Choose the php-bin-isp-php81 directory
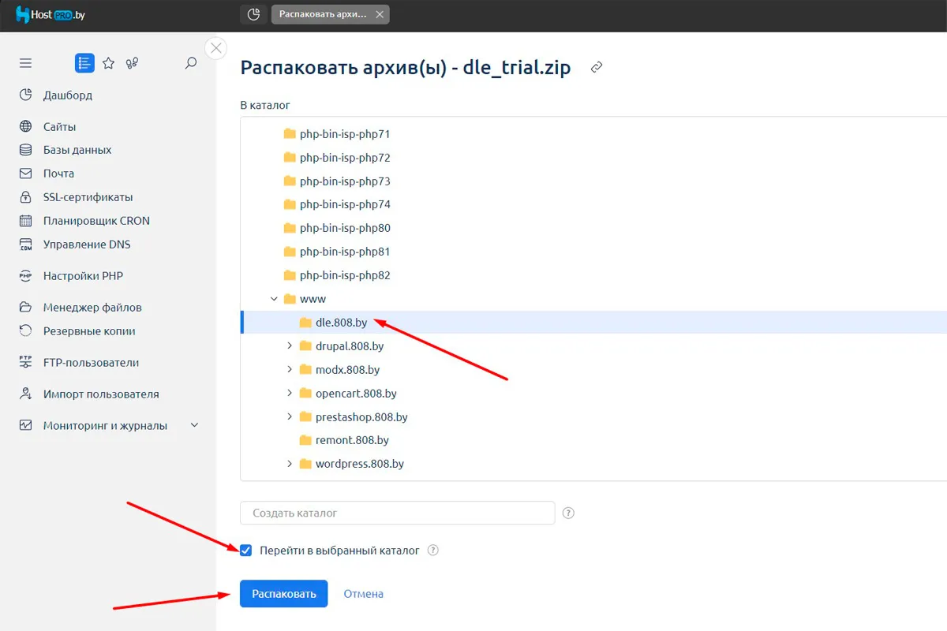The width and height of the screenshot is (947, 631). coord(345,252)
